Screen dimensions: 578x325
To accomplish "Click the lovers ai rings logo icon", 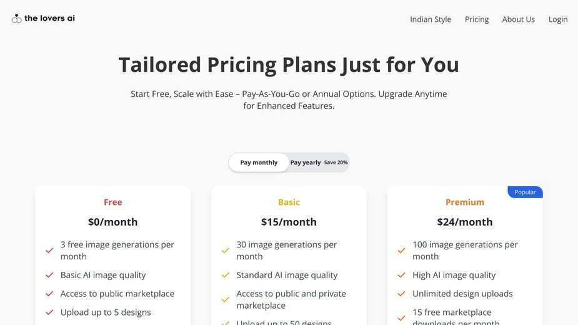I will point(16,19).
